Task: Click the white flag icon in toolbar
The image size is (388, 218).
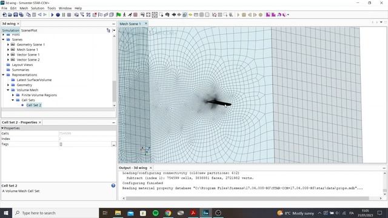Action: click(x=100, y=15)
